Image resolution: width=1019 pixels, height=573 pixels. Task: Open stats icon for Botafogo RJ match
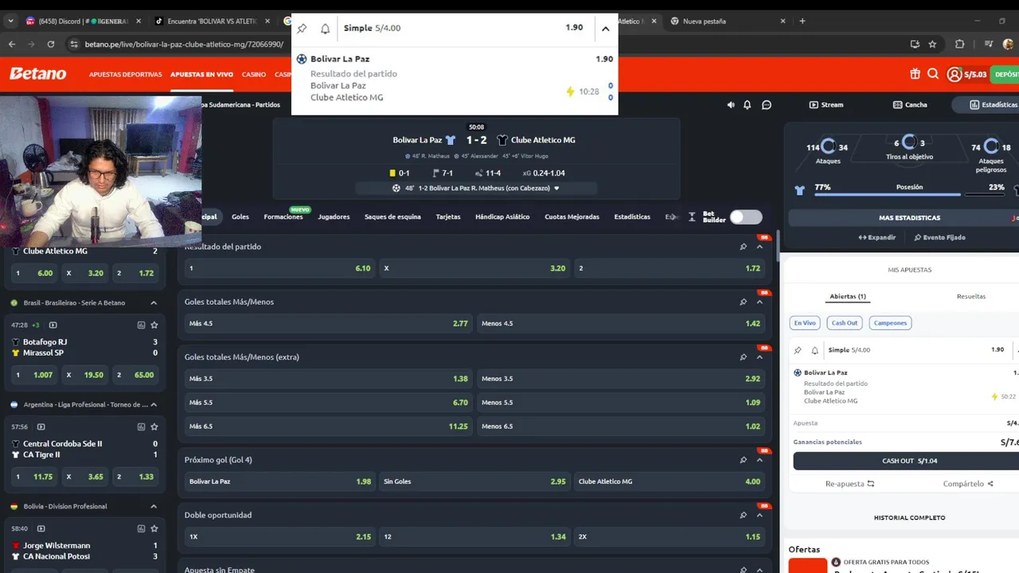pyautogui.click(x=141, y=325)
